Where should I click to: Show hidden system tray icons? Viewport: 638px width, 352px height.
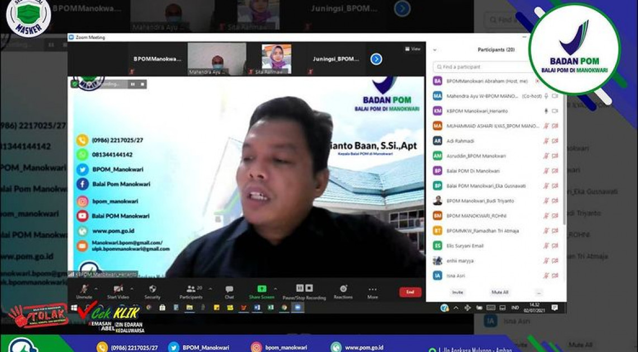pyautogui.click(x=456, y=308)
